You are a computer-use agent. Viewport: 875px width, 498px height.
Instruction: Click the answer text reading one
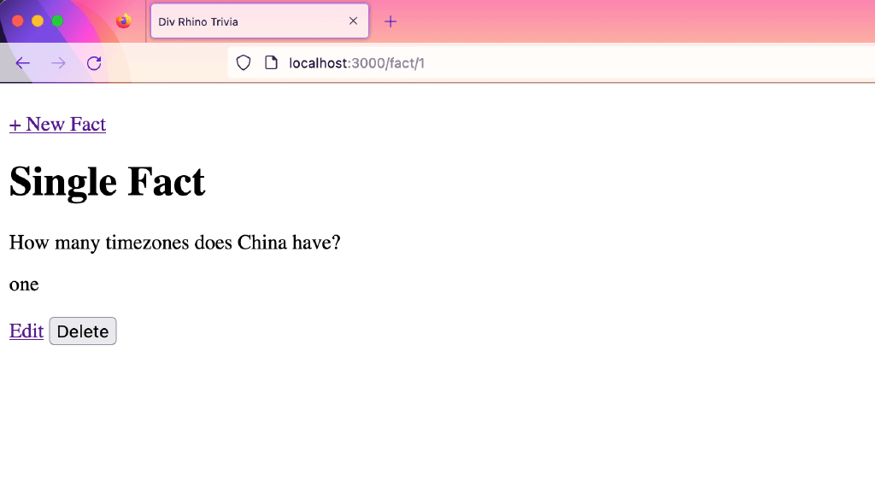point(23,284)
